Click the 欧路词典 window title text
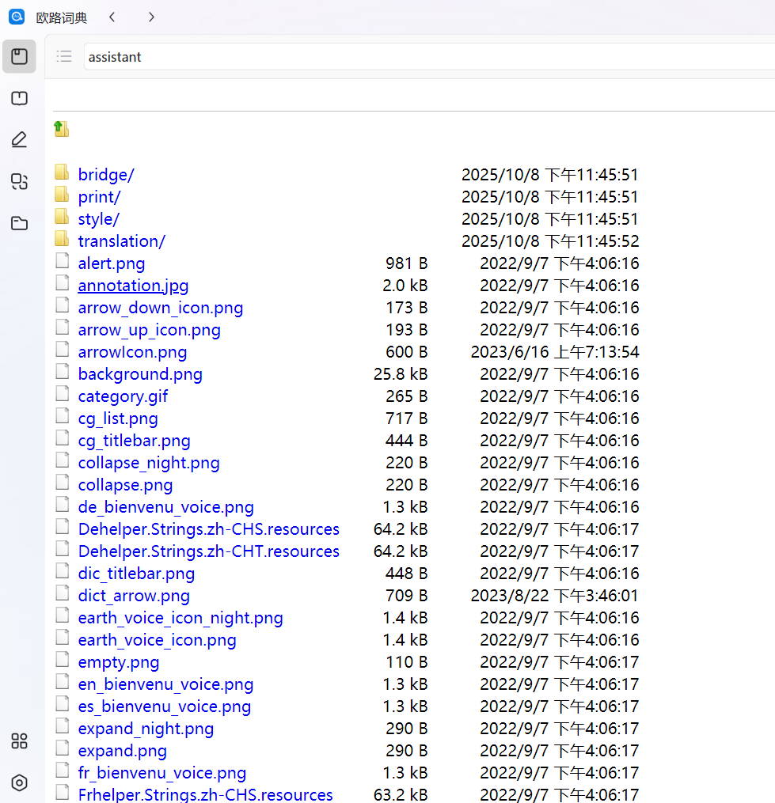Viewport: 775px width, 803px height. pyautogui.click(x=62, y=18)
